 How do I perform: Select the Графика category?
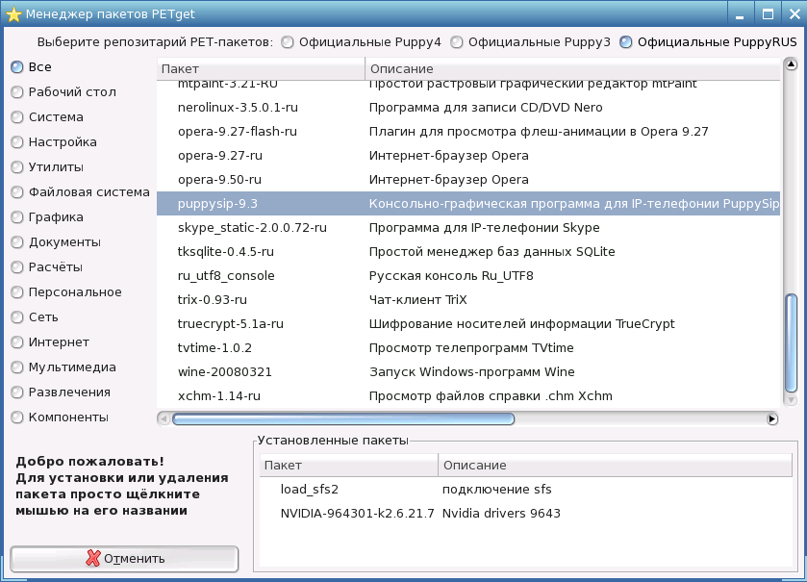coord(16,217)
